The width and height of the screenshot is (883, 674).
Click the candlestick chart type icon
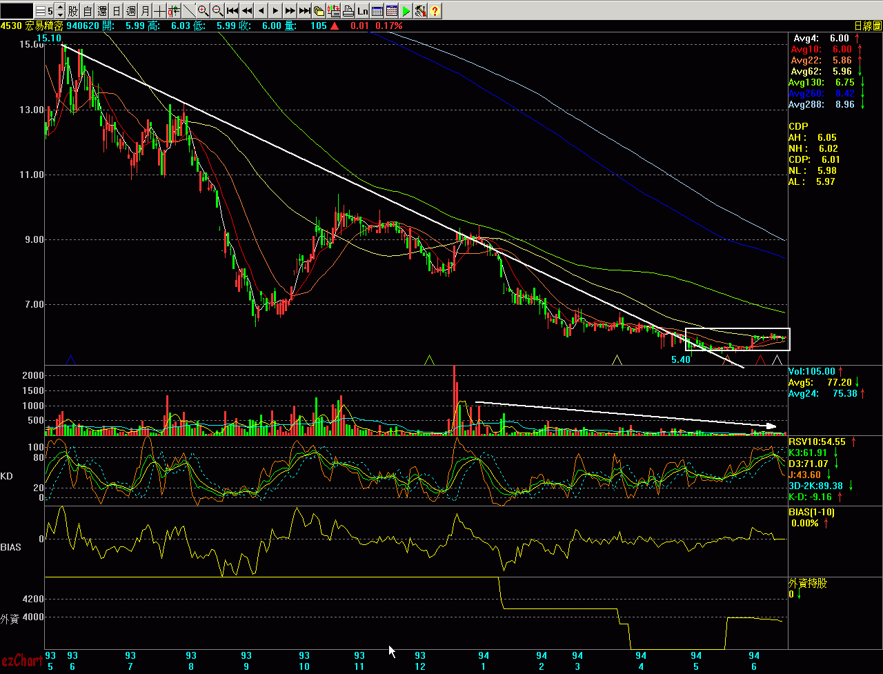174,11
